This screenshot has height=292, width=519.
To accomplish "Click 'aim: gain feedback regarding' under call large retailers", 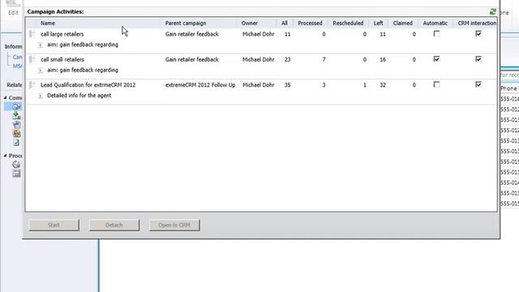I will (83, 45).
